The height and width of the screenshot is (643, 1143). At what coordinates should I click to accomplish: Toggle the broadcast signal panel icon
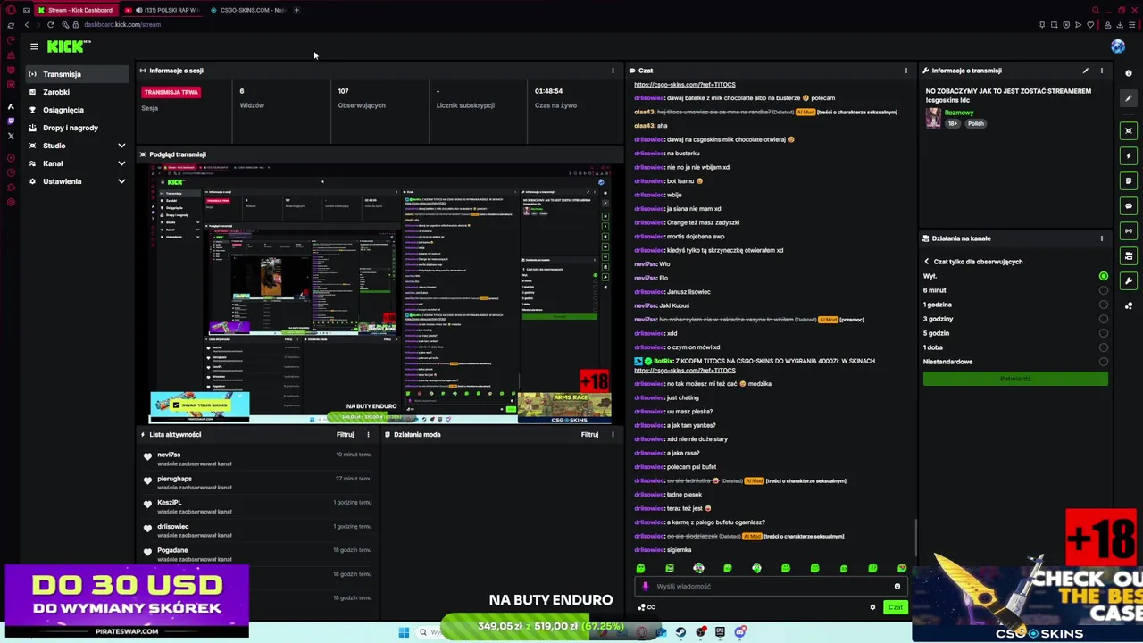[x=1129, y=231]
